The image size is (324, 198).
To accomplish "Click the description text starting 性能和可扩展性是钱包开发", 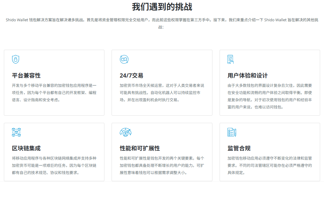I will tap(162, 165).
